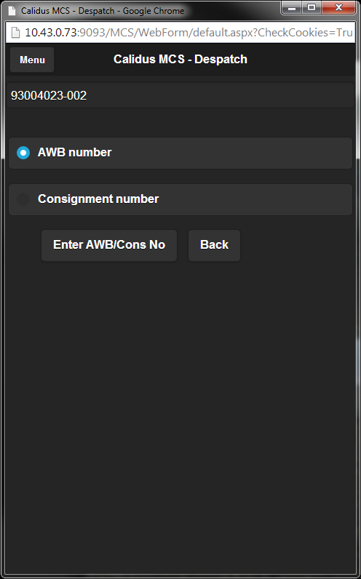Minimize the Chrome window
This screenshot has width=361, height=579.
pos(292,7)
